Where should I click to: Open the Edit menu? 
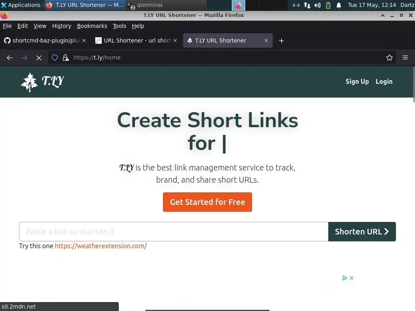tap(23, 26)
